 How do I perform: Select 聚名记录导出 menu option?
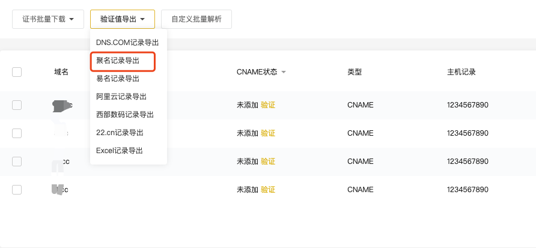(118, 61)
